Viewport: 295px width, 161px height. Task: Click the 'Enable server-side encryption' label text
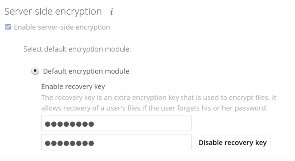point(62,27)
